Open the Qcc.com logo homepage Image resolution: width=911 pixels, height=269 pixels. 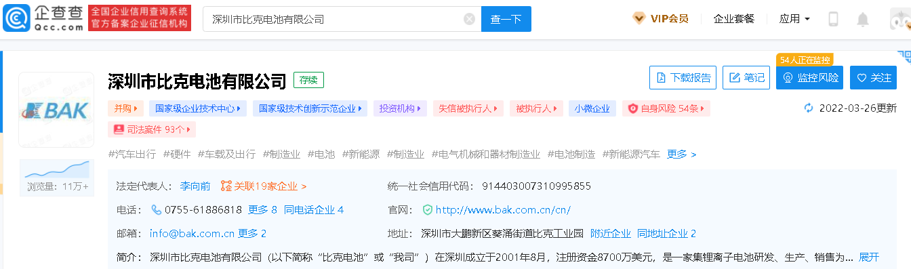43,18
